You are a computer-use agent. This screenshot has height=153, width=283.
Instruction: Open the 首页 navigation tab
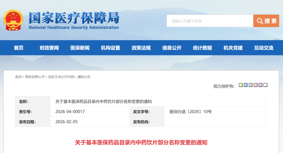click(19, 48)
